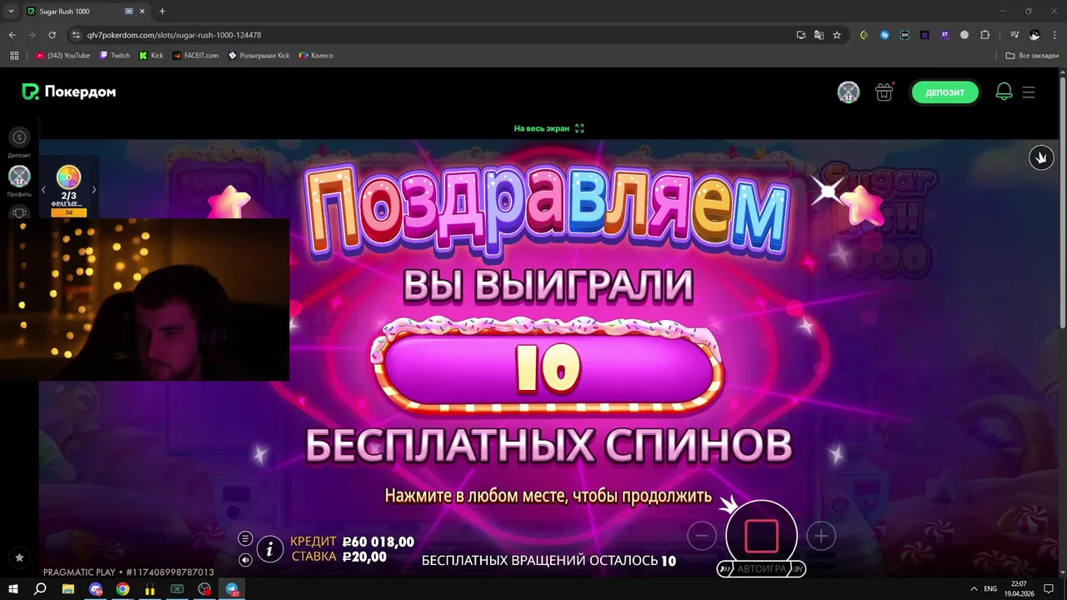
Task: Open the apps grid in the bookmarks bar
Action: (x=14, y=56)
